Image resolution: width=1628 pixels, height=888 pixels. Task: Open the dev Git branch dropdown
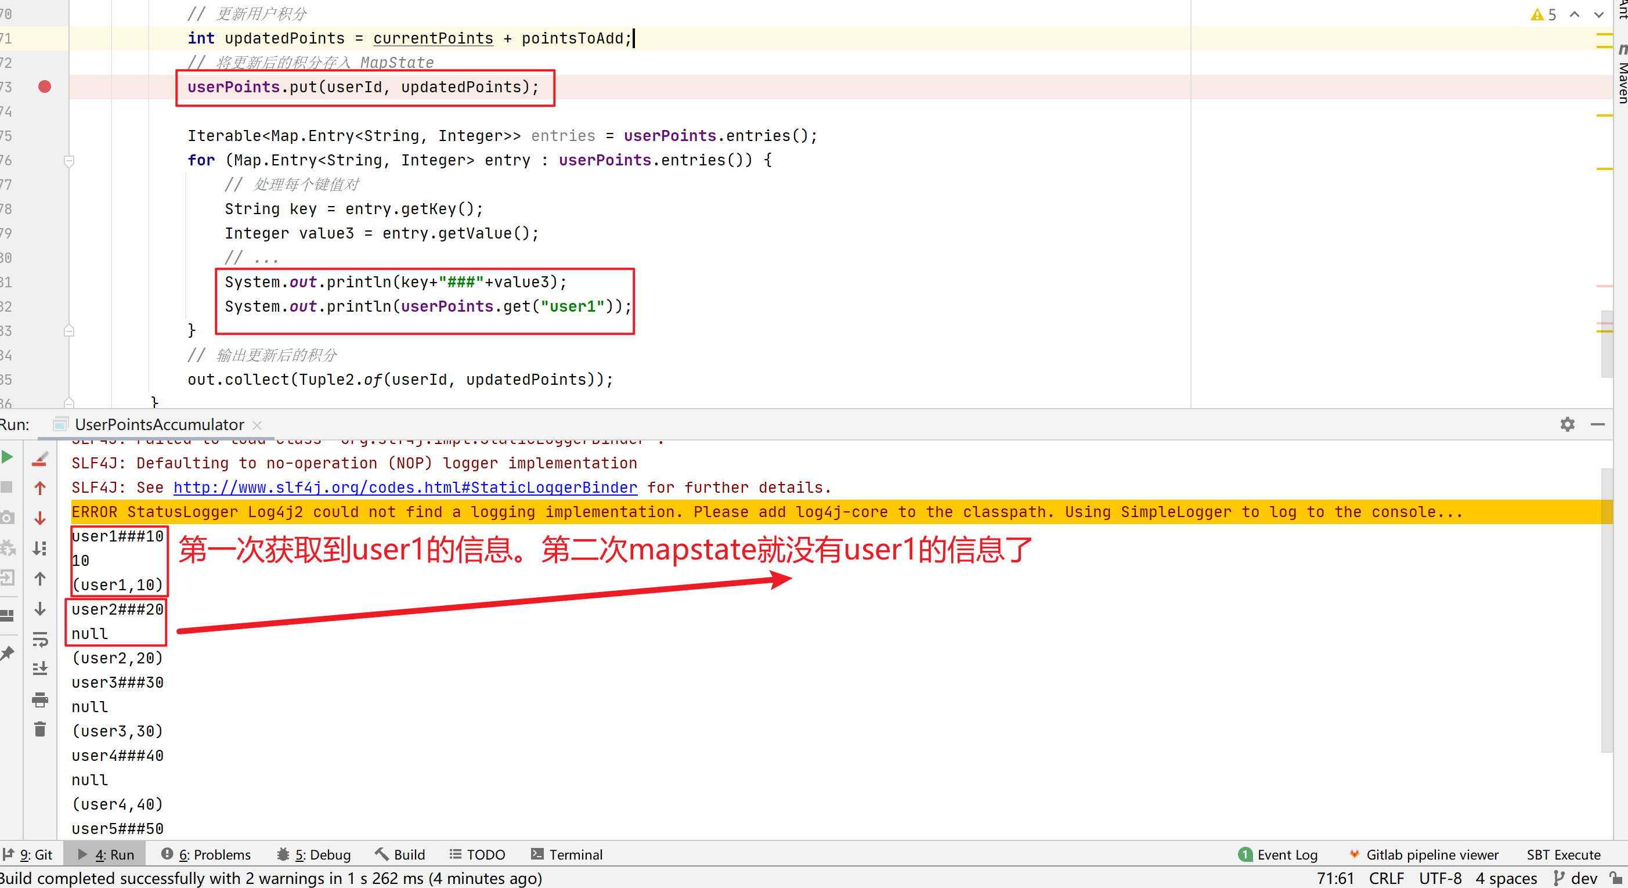pos(1575,878)
